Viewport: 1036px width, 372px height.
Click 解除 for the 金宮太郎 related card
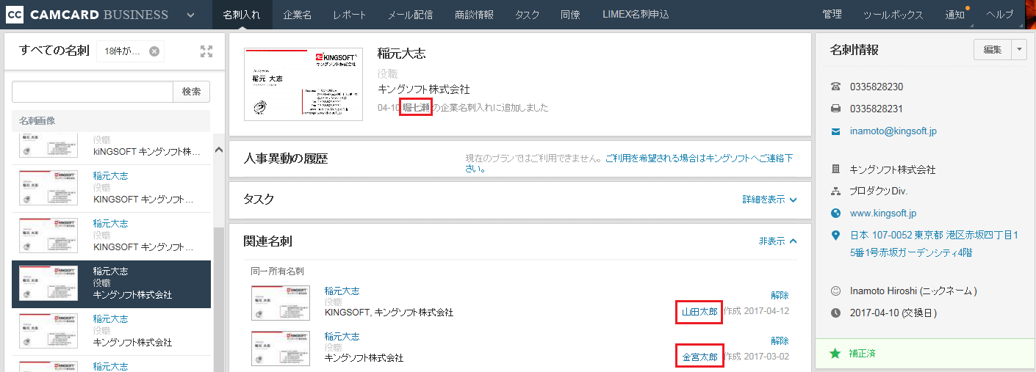(x=780, y=341)
